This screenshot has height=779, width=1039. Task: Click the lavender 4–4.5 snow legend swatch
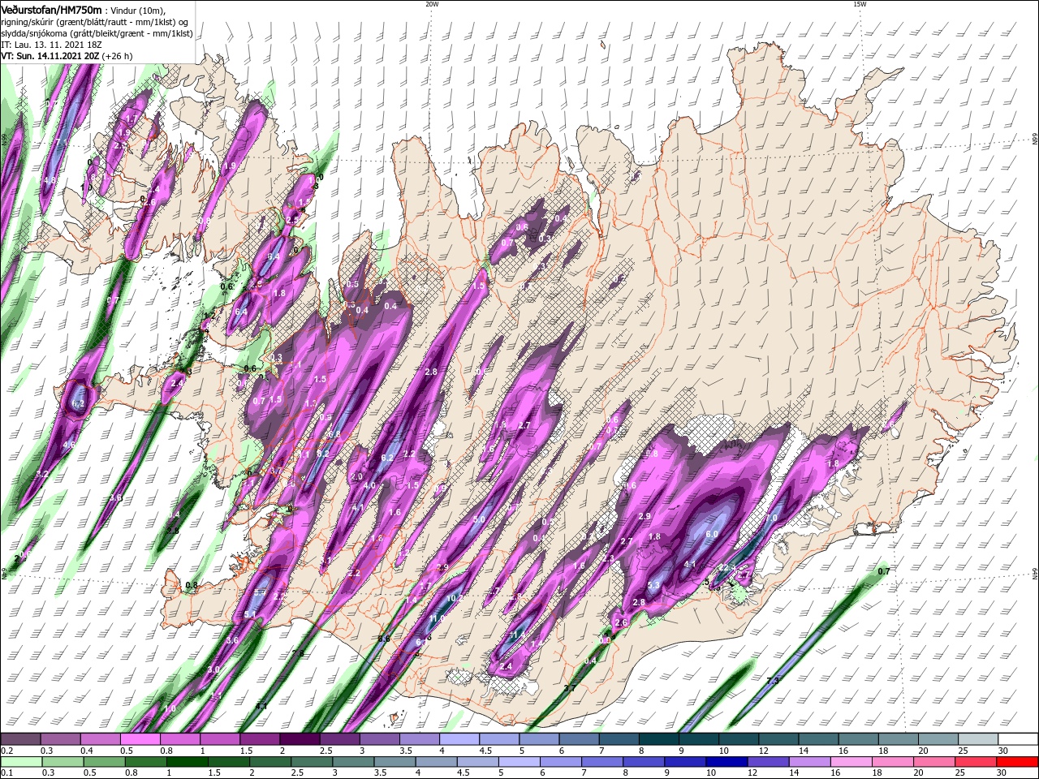[x=459, y=739]
